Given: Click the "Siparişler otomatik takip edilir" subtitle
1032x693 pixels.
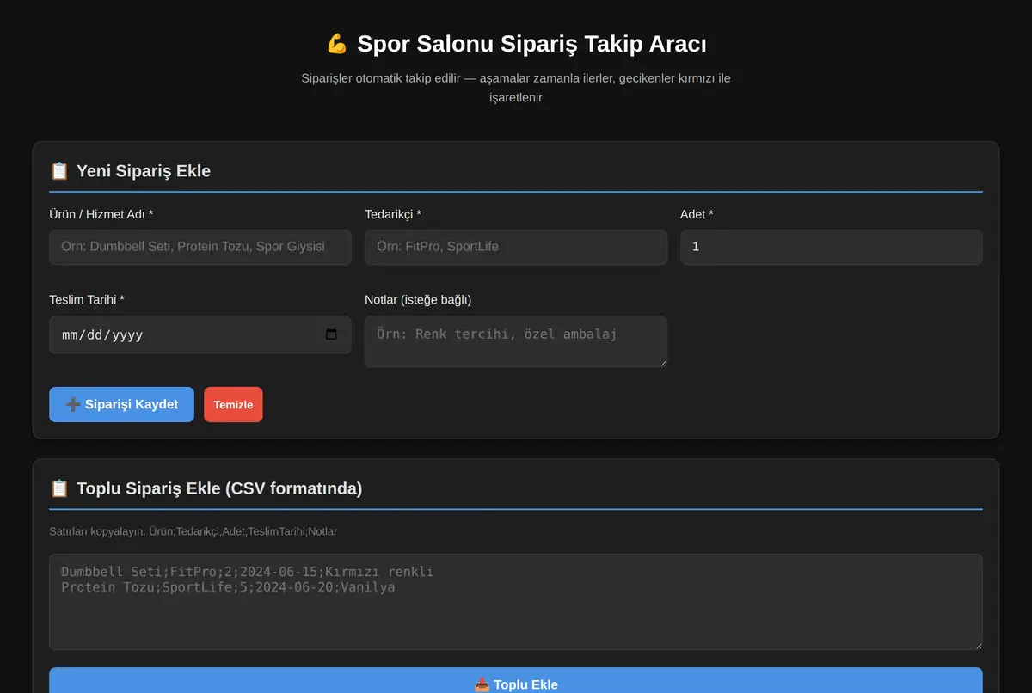Looking at the screenshot, I should click(x=516, y=88).
